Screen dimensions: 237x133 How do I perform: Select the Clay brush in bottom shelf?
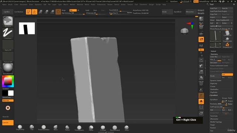pos(32,127)
